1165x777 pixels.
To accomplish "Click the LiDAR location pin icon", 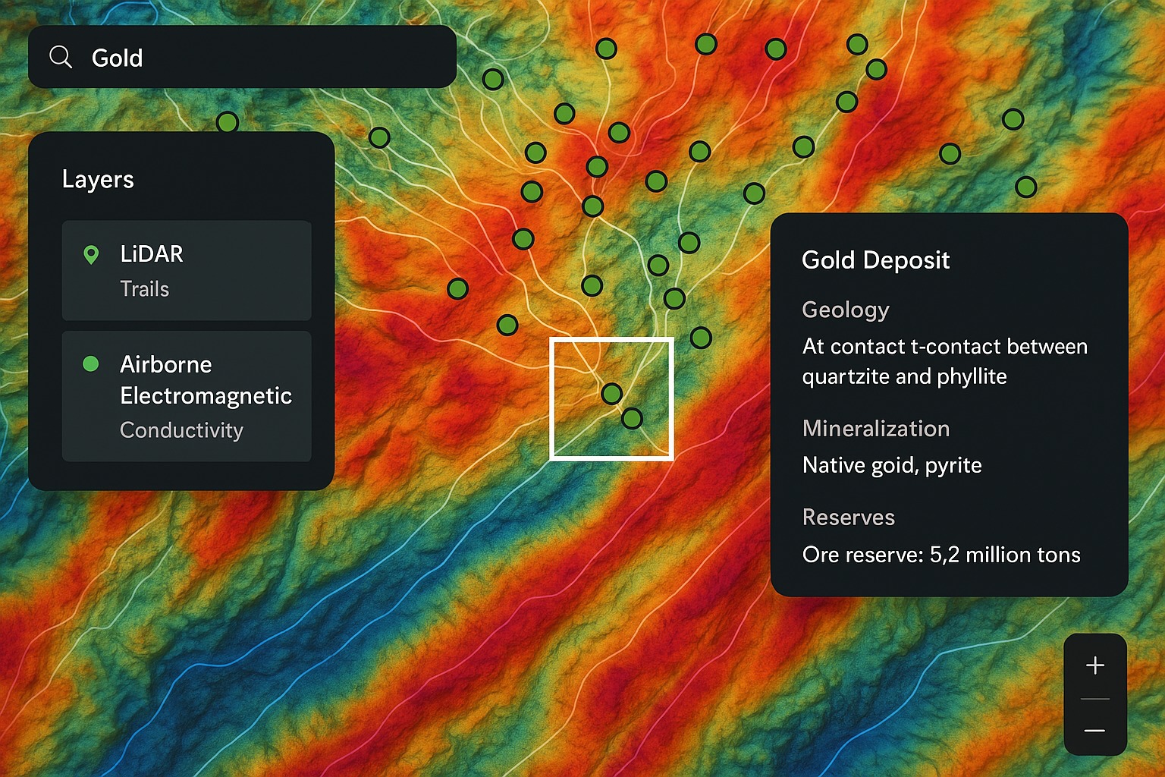I will [x=91, y=255].
